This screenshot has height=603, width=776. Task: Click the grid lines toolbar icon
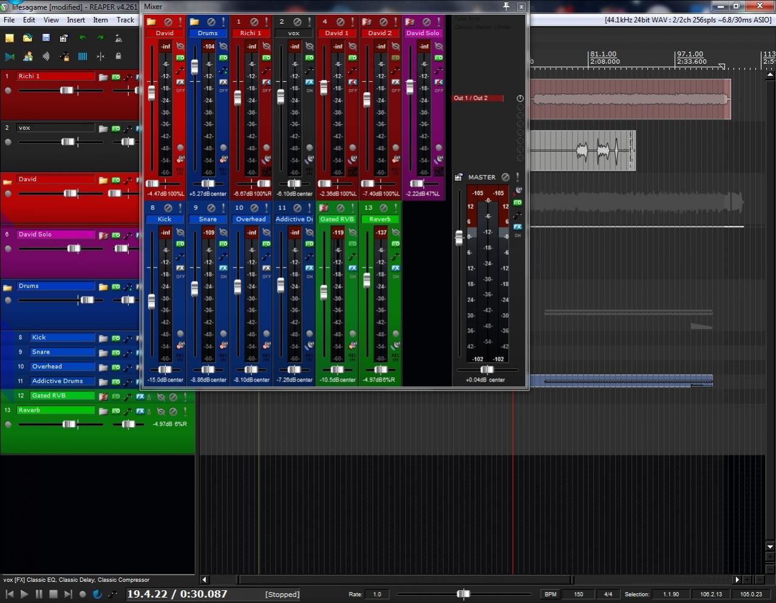(83, 56)
